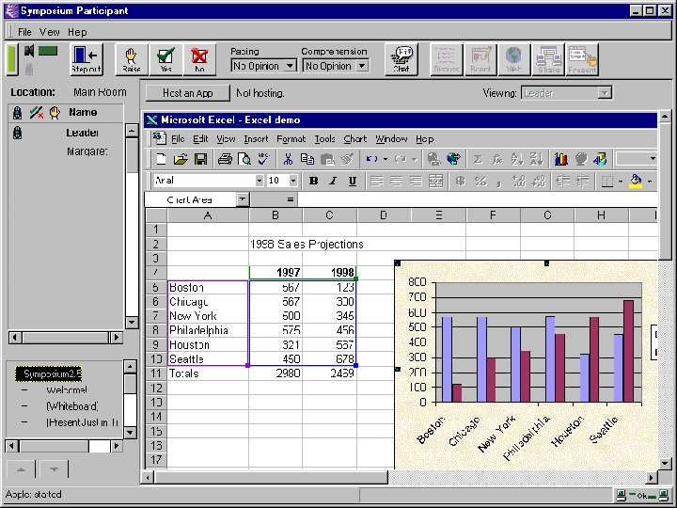The image size is (677, 508).
Task: Click the Cut scissors icon
Action: (288, 159)
